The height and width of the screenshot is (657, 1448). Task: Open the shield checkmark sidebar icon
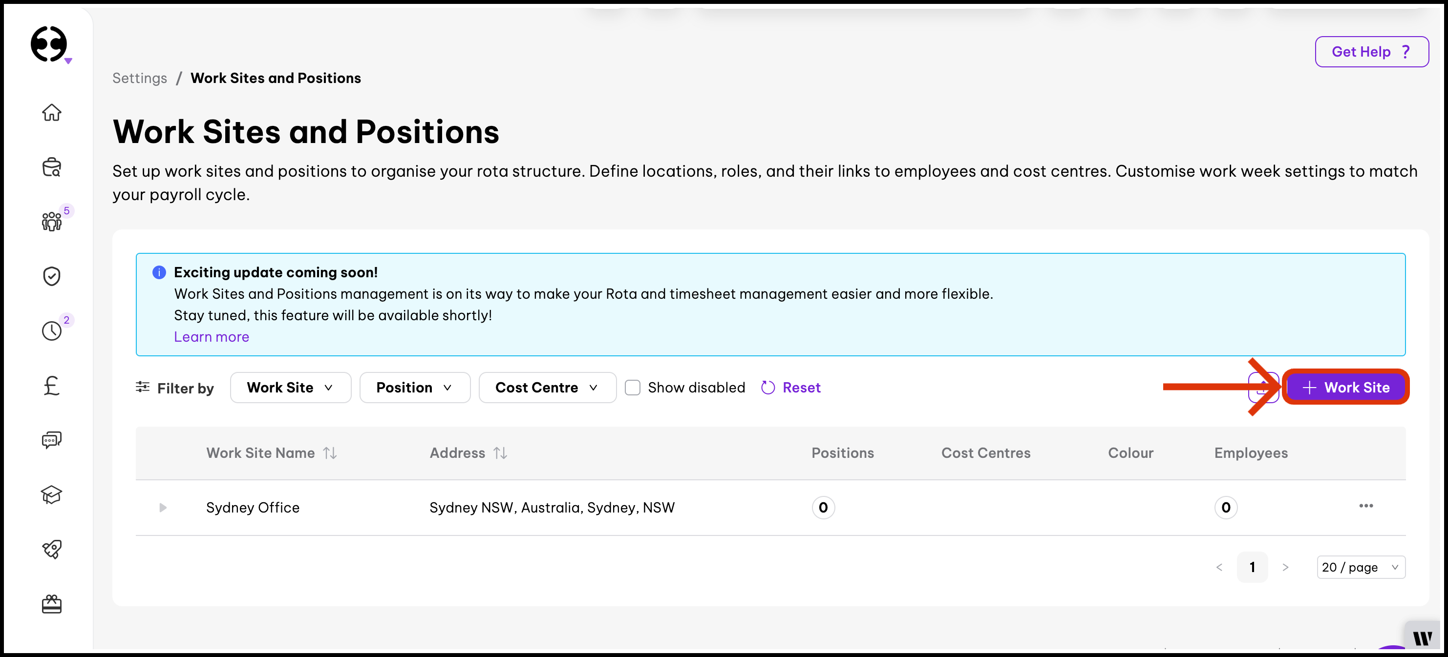click(52, 276)
